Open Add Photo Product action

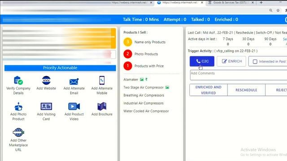click(x=18, y=111)
